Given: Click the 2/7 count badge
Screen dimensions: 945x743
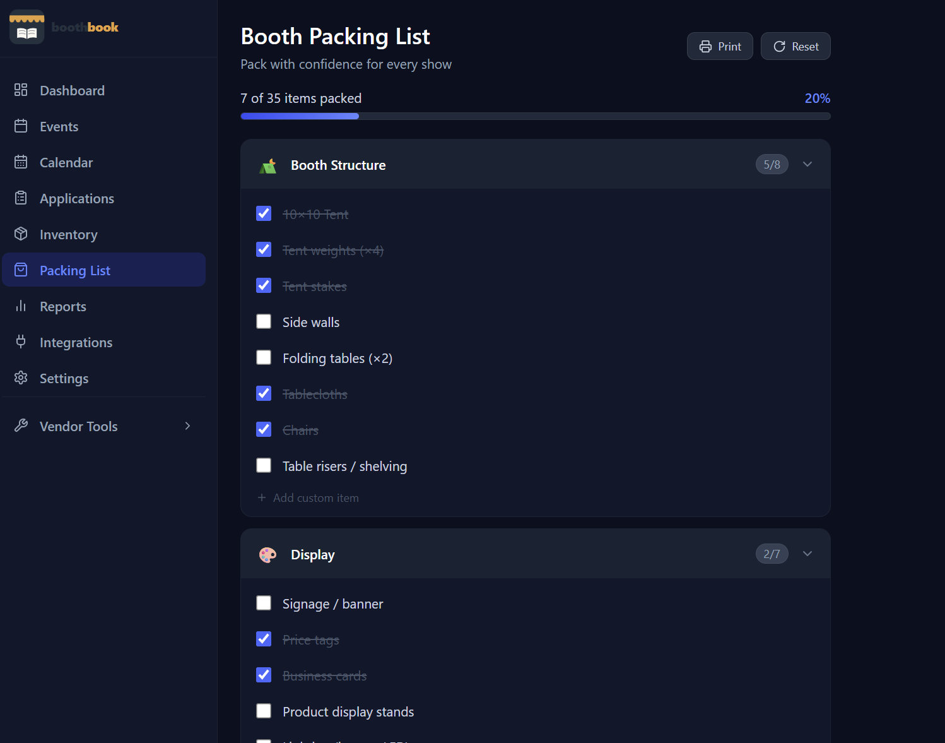Looking at the screenshot, I should coord(772,554).
